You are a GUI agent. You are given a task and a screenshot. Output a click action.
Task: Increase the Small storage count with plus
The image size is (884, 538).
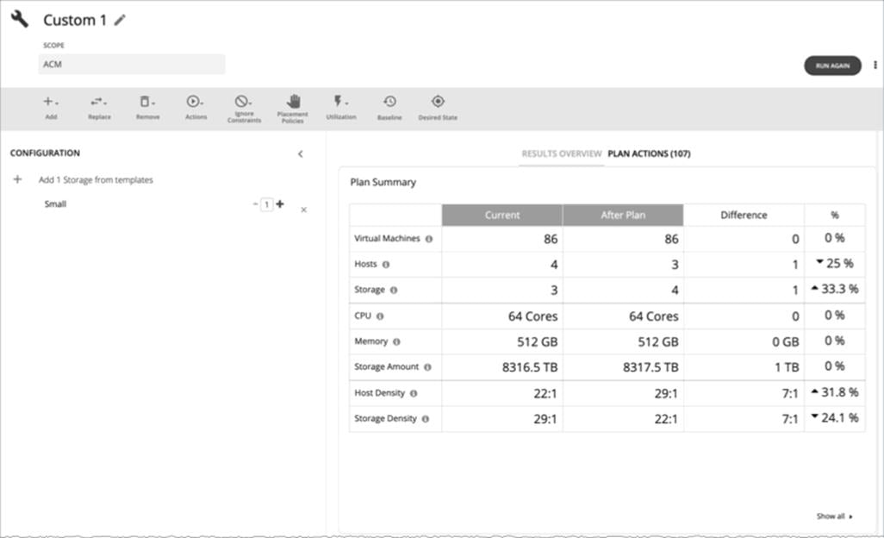pos(279,204)
